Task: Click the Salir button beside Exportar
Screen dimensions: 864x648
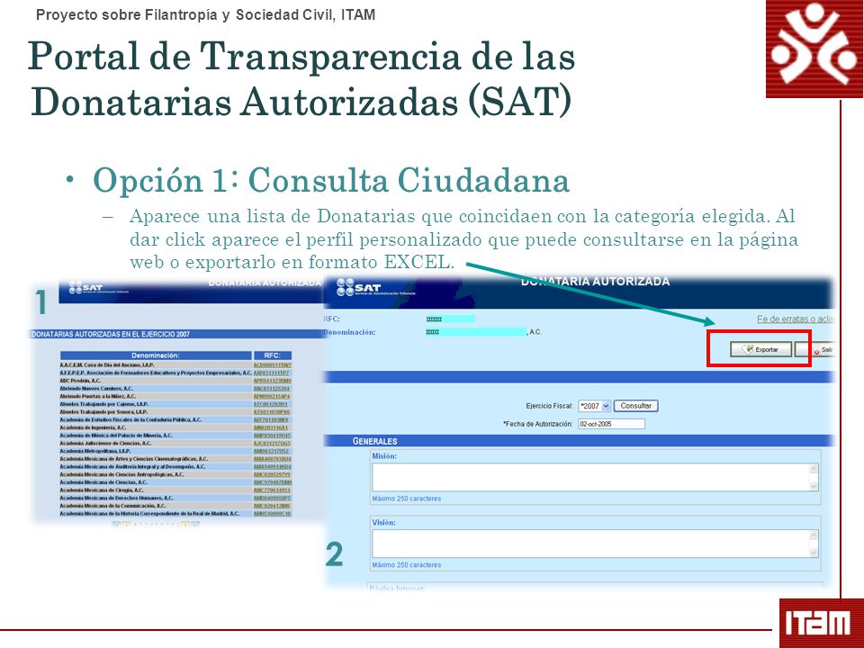Action: pos(815,349)
